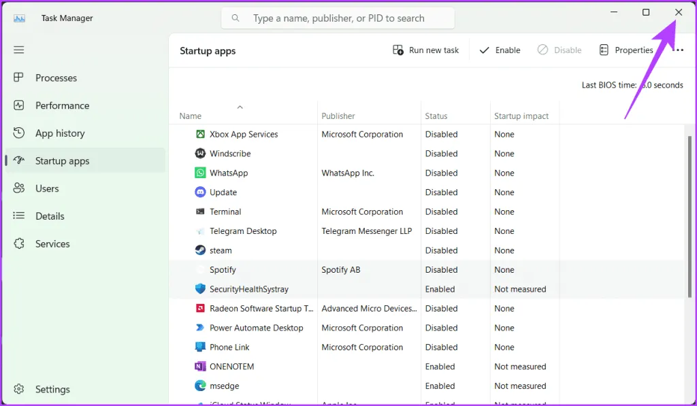Sort list by Name column header
Image resolution: width=697 pixels, height=406 pixels.
click(191, 116)
